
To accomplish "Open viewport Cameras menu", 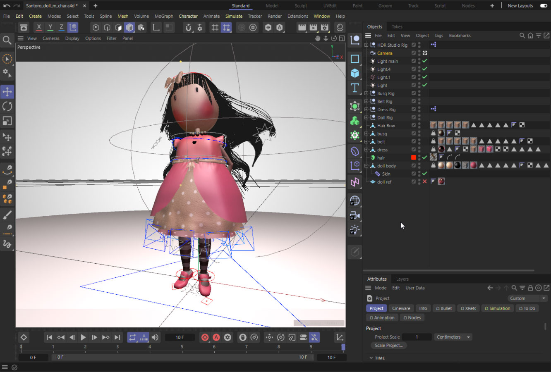I will click(51, 38).
